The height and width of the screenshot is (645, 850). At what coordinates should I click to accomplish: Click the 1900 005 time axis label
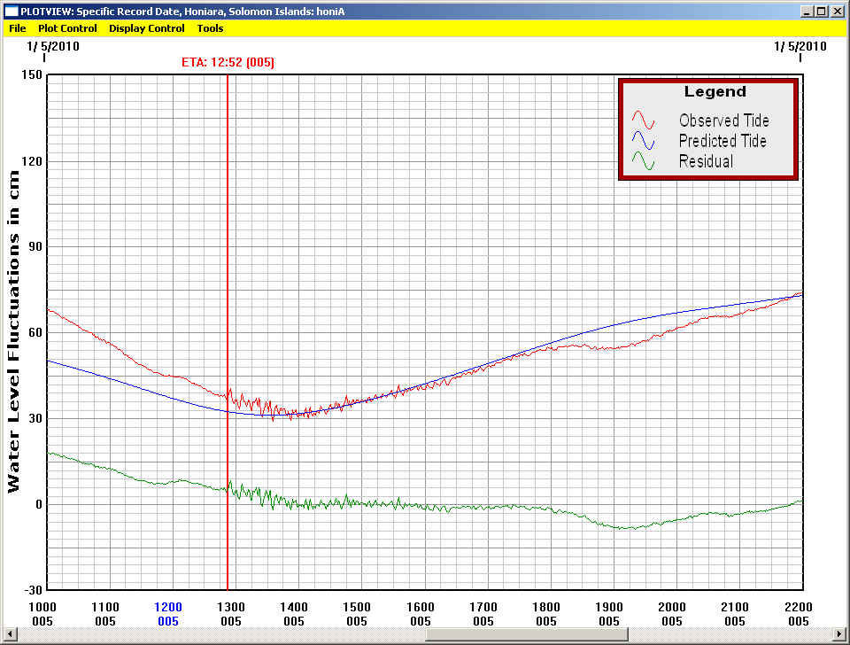coord(609,614)
